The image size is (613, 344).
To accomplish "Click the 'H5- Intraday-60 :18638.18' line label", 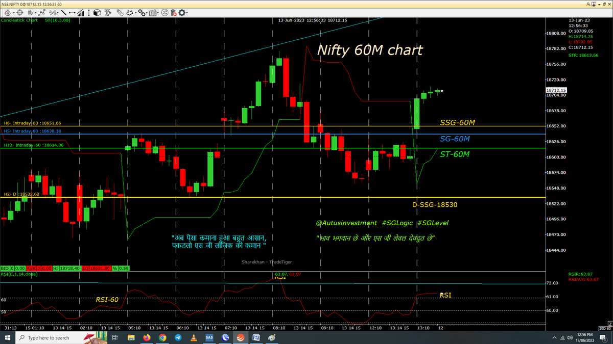I will click(32, 131).
